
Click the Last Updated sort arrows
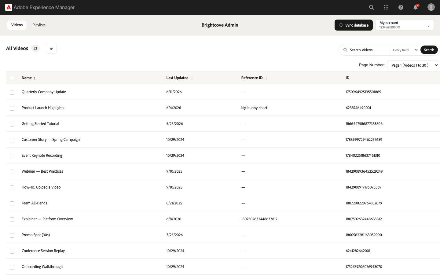[x=192, y=78]
